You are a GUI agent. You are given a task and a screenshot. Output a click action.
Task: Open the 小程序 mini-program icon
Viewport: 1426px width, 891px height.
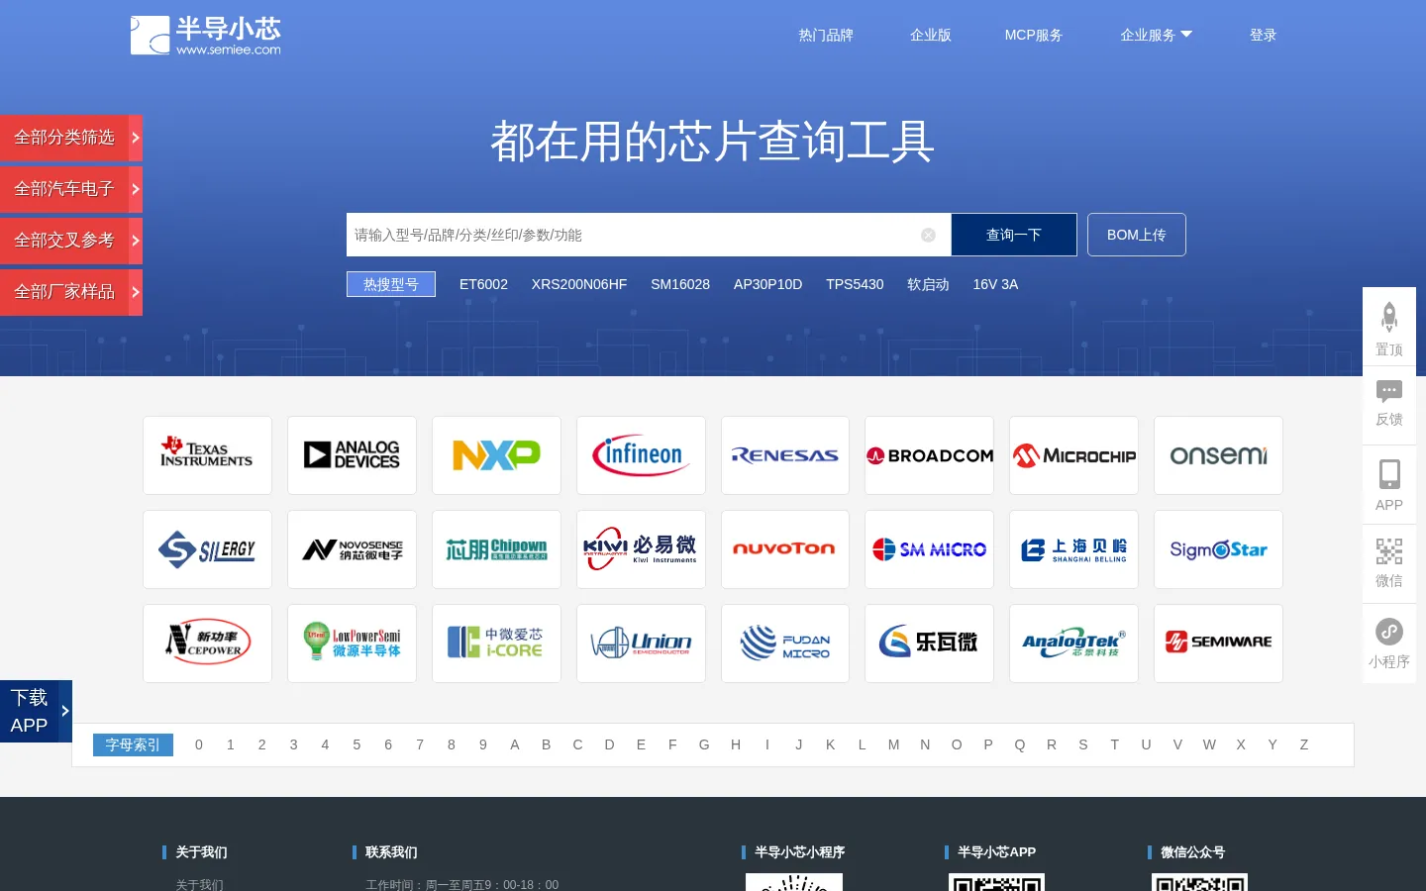1389,632
